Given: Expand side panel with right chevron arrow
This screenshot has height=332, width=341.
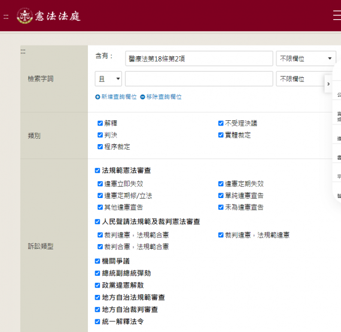Looking at the screenshot, I should click(x=328, y=84).
